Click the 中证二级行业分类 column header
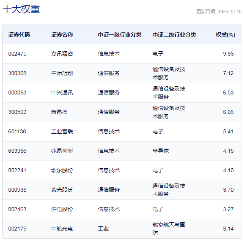Image resolution: width=243 pixels, height=241 pixels. 174,35
